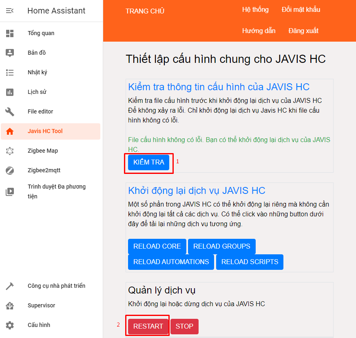Click the Javis HC Tool home icon

(9, 131)
